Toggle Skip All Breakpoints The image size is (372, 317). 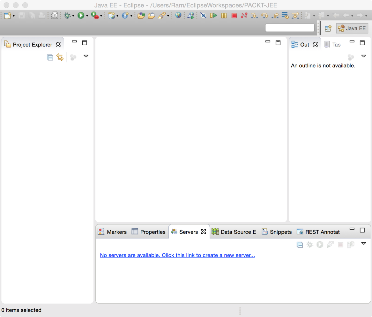(203, 16)
